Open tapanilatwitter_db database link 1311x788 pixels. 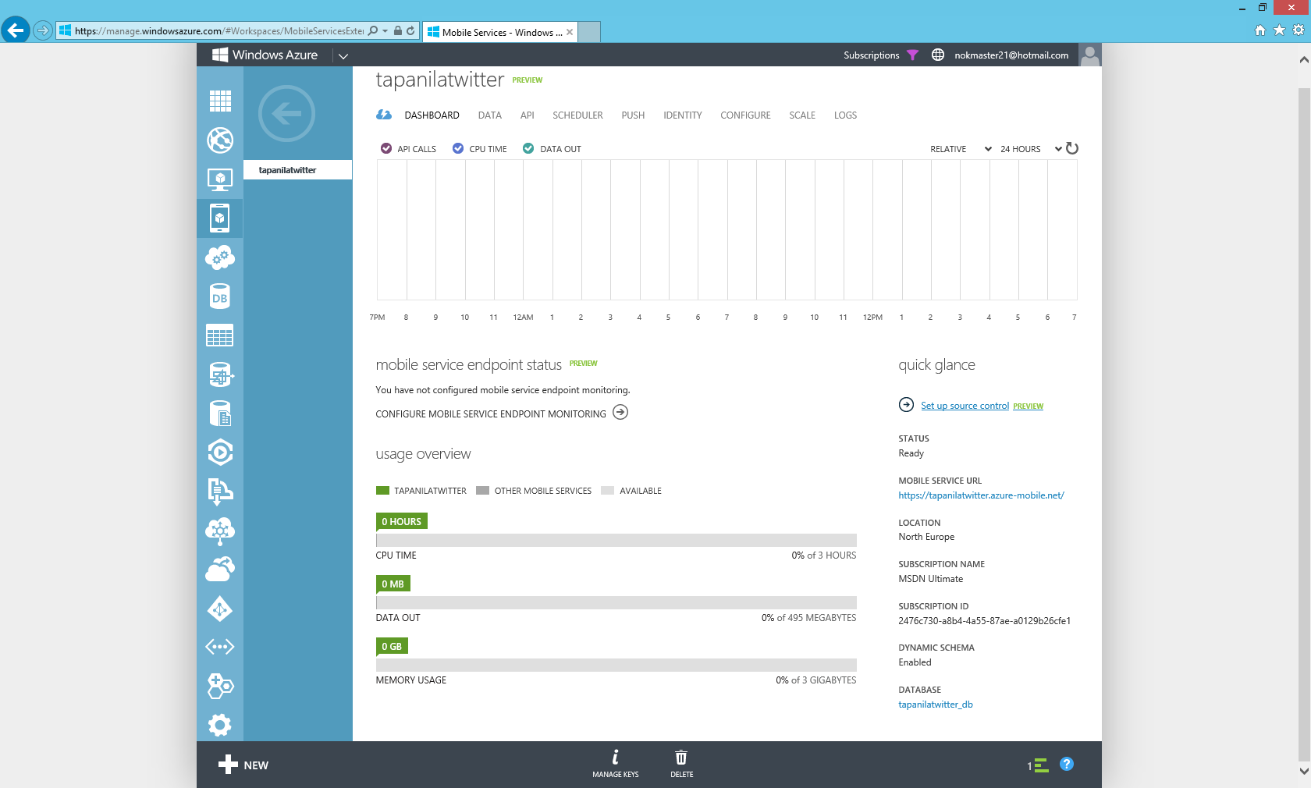936,705
